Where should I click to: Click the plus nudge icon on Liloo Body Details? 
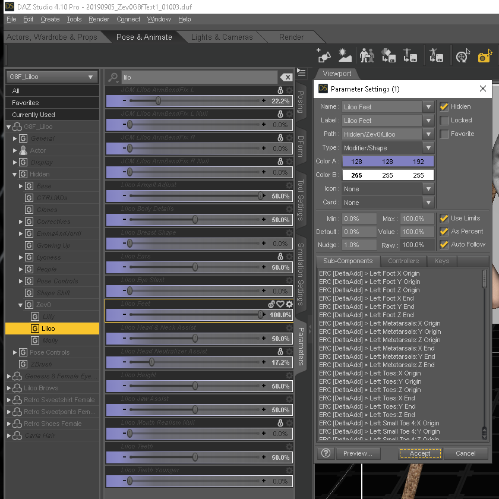click(x=264, y=220)
